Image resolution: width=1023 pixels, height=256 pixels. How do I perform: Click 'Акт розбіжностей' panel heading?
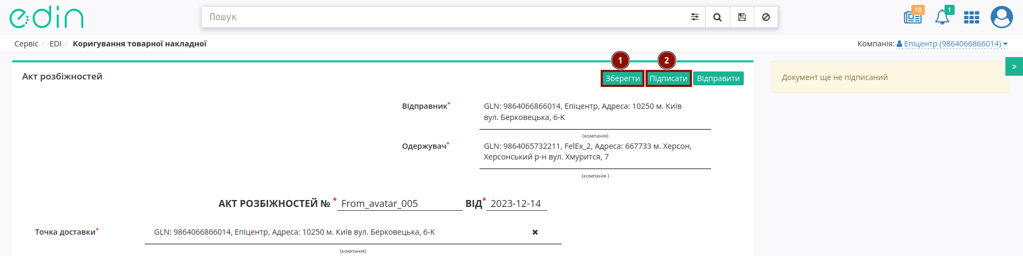[x=62, y=76]
